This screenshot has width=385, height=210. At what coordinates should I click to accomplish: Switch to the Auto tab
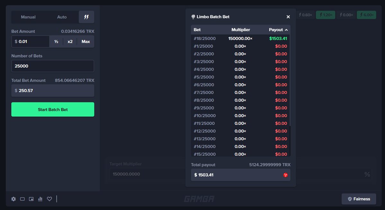click(62, 17)
